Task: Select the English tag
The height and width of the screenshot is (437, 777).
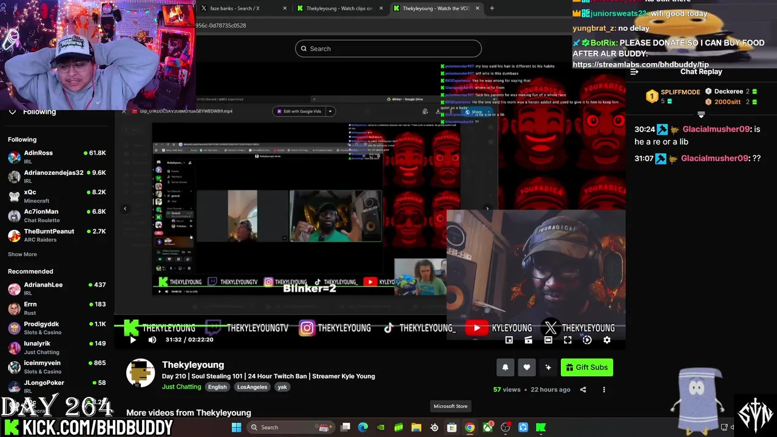Action: [x=217, y=387]
